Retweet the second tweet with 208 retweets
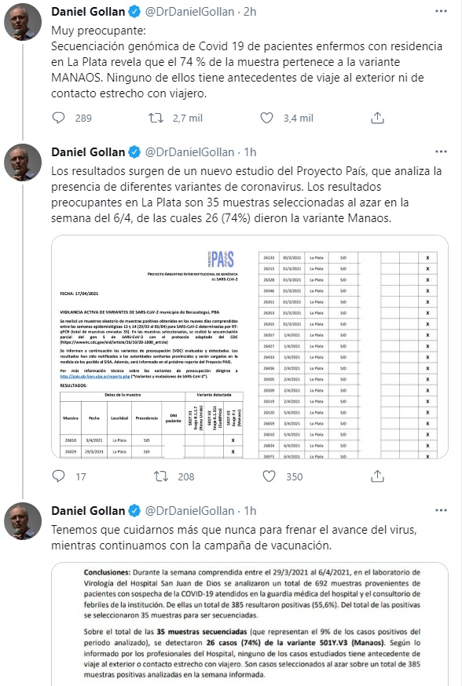The image size is (462, 686). (161, 476)
